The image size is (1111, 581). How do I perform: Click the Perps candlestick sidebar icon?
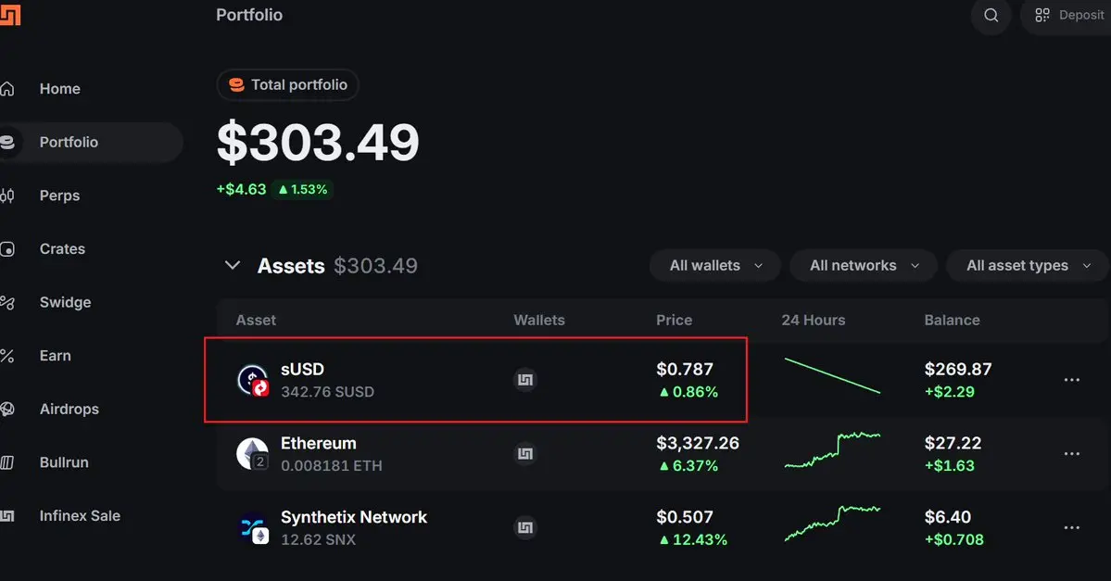click(7, 196)
